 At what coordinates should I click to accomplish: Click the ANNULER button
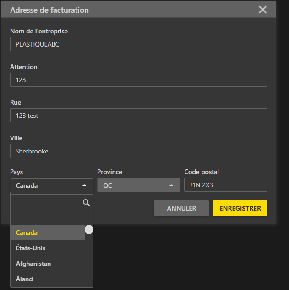click(181, 208)
